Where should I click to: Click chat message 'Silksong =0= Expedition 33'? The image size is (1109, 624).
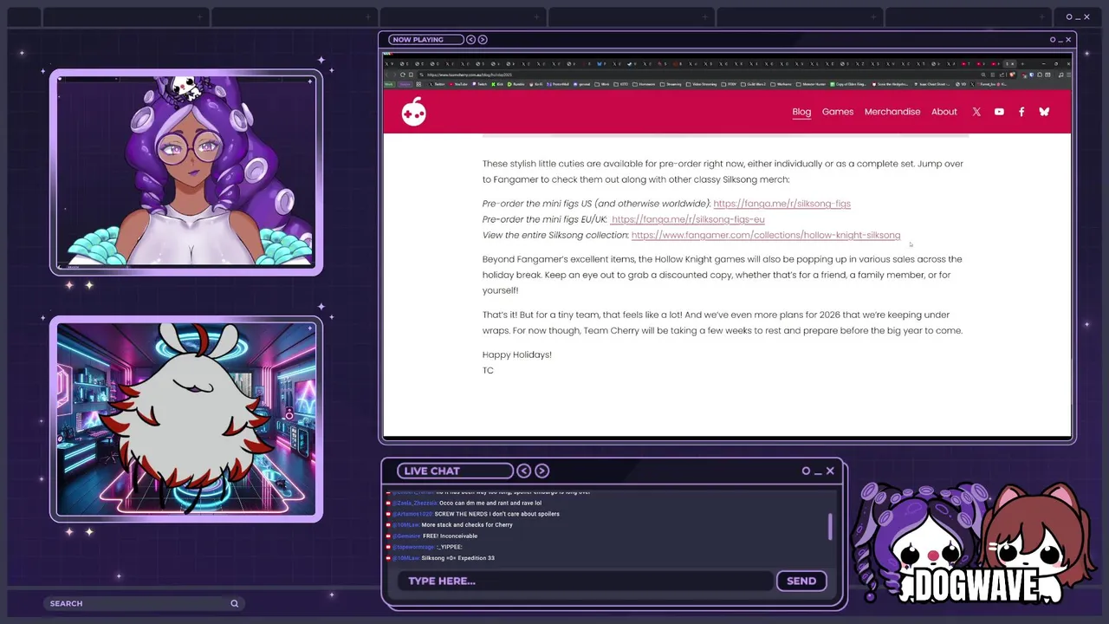tap(457, 558)
